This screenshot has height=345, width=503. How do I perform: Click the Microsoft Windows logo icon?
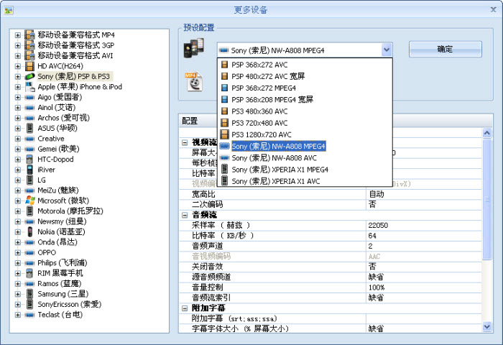(29, 201)
